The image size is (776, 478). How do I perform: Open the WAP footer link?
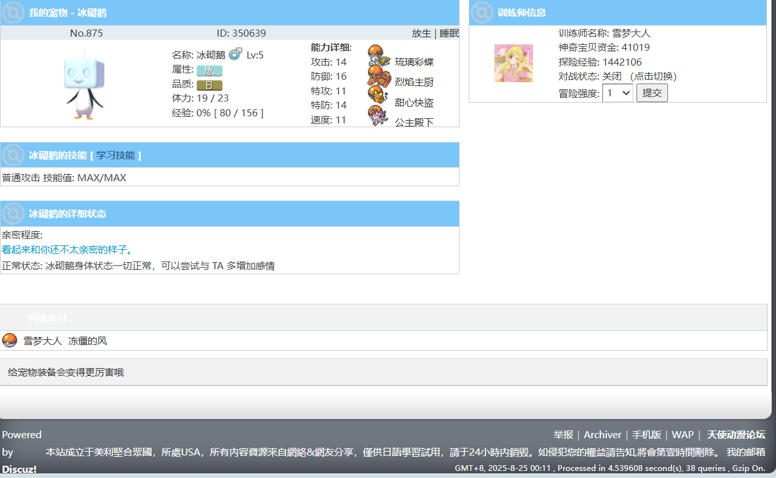683,435
